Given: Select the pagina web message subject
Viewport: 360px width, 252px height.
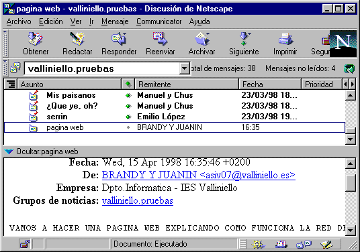Looking at the screenshot, I should click(65, 127).
